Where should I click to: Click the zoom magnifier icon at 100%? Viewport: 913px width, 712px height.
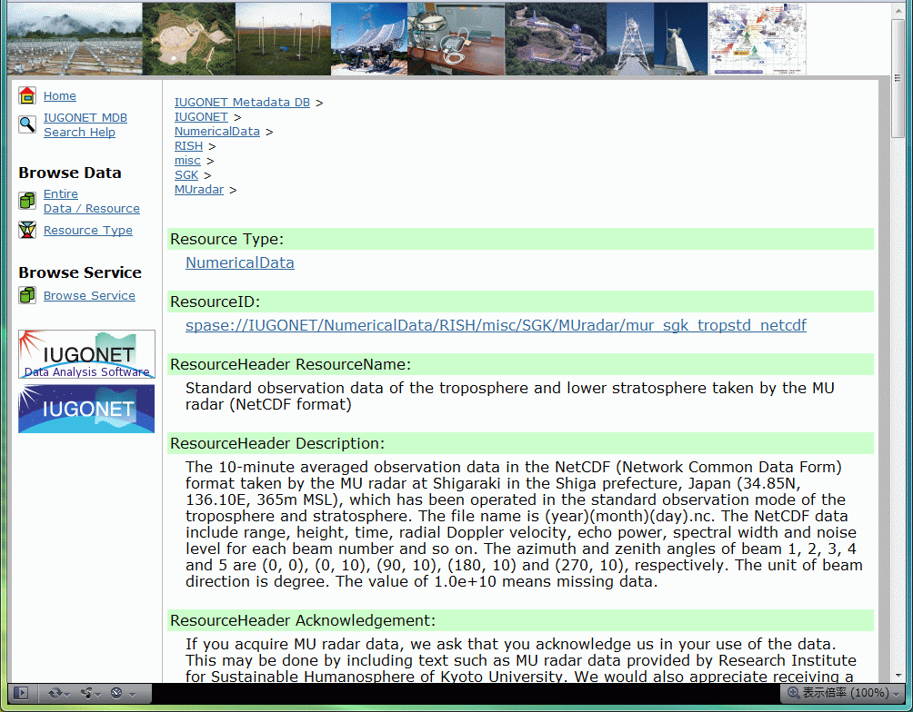pos(794,692)
